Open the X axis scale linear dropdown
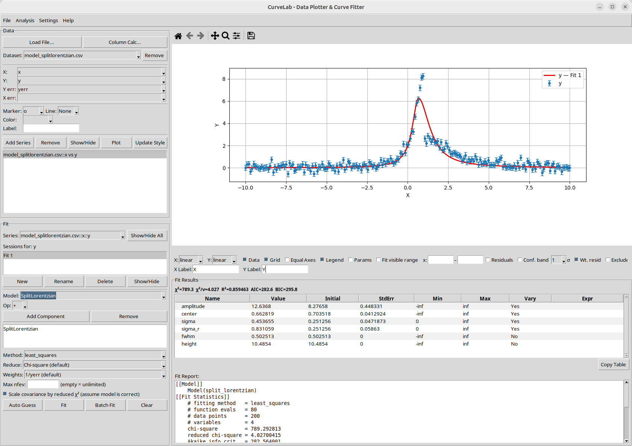The image size is (632, 446). [200, 260]
